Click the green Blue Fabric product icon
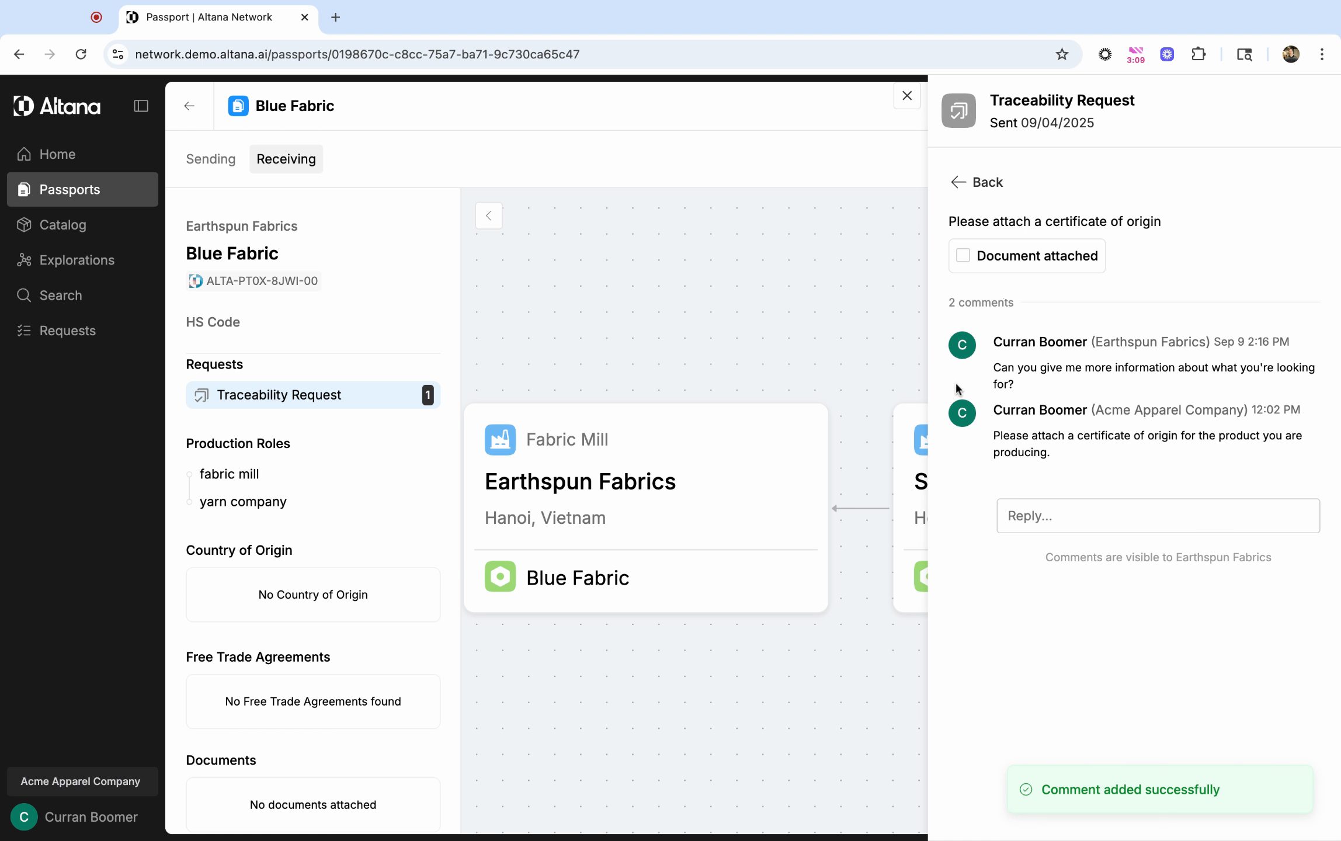This screenshot has width=1341, height=841. (x=500, y=577)
